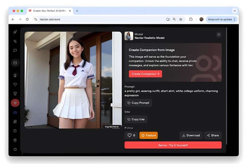
Task: Click the Create Companion button
Action: pyautogui.click(x=145, y=74)
